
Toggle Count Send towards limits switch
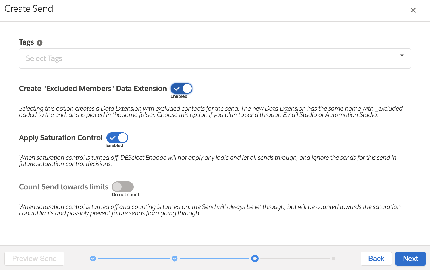pos(123,187)
